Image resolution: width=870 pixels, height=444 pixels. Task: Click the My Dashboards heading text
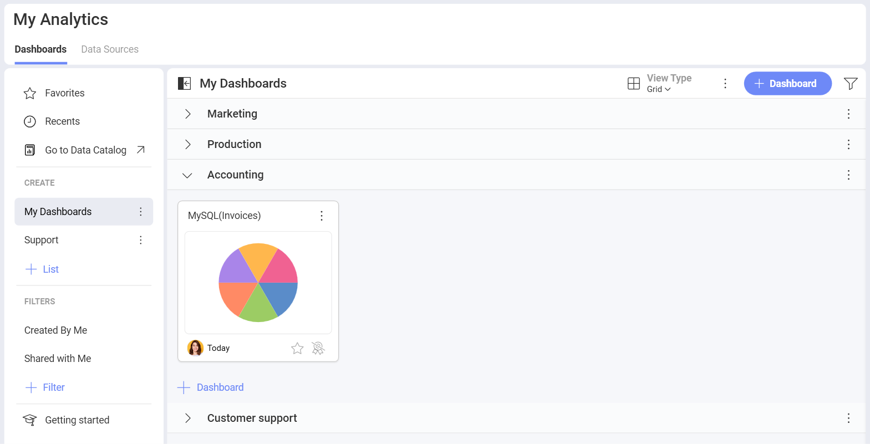[243, 83]
